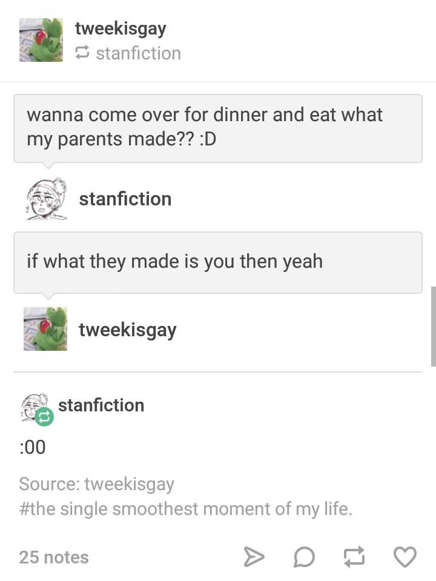Viewport: 436px width, 581px height.
Task: Open replies with the speech bubble icon
Action: (303, 557)
